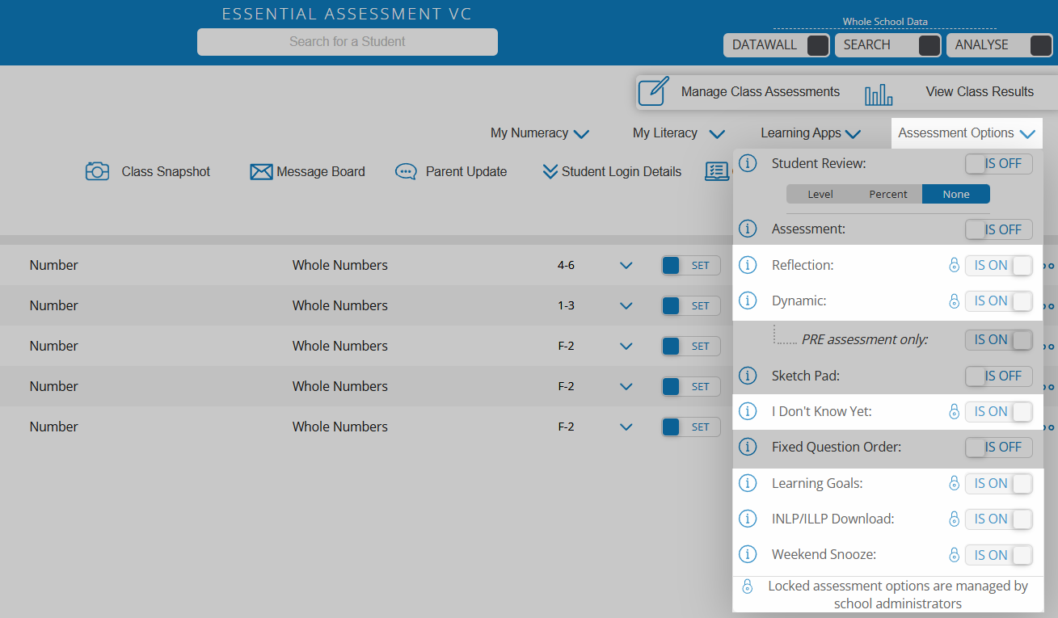Viewport: 1058px width, 618px height.
Task: Click lock icon next to locked options note
Action: click(747, 586)
